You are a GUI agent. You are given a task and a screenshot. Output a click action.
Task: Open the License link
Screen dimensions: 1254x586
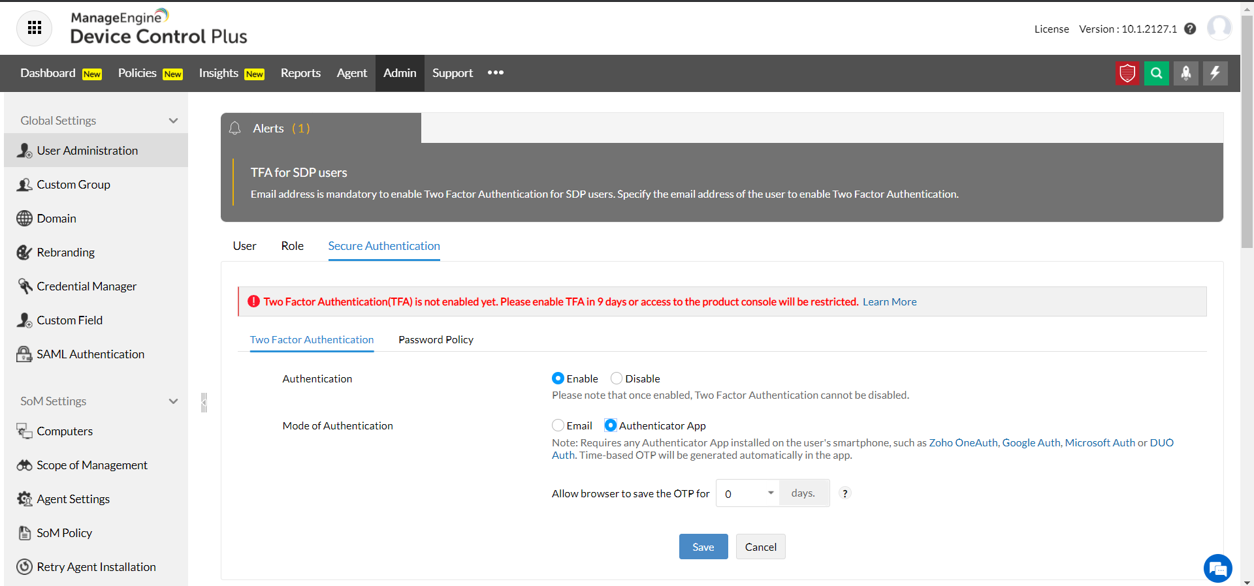point(1052,29)
